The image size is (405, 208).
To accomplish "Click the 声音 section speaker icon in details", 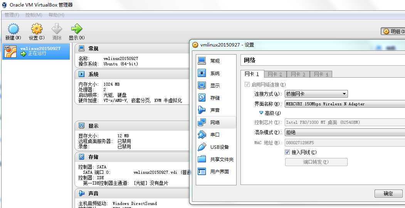I will [82, 193].
